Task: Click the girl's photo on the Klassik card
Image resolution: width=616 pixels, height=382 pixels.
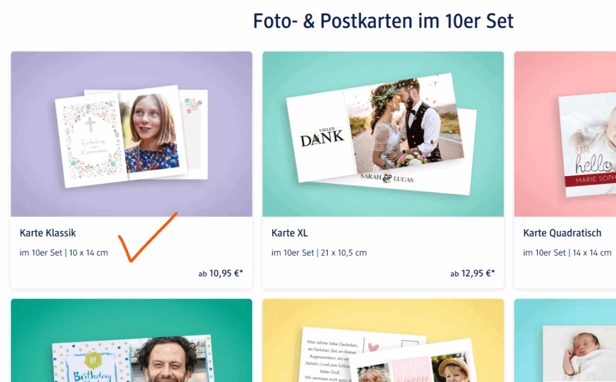Action: pos(150,133)
